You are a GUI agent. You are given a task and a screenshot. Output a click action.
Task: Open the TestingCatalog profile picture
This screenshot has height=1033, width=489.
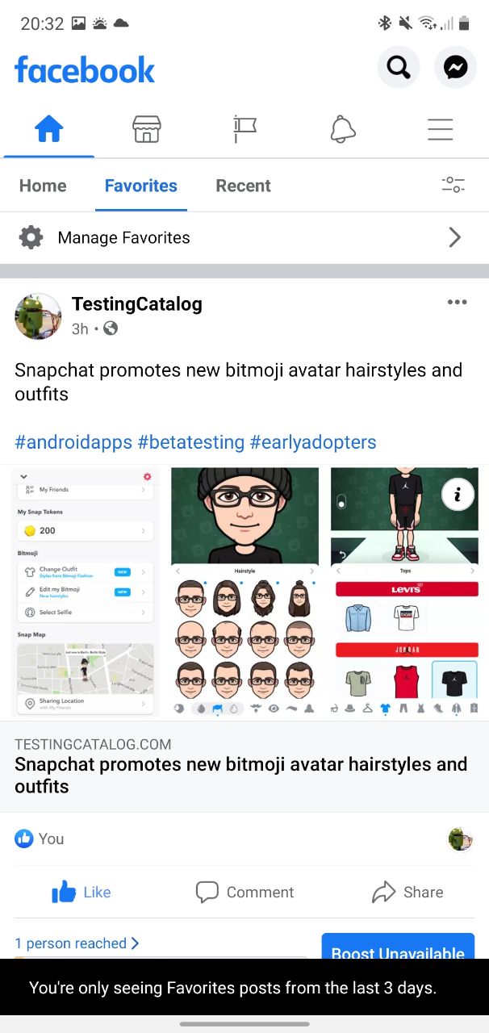(x=38, y=316)
